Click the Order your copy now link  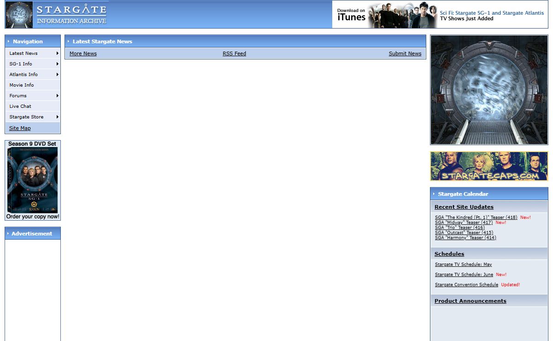point(33,217)
